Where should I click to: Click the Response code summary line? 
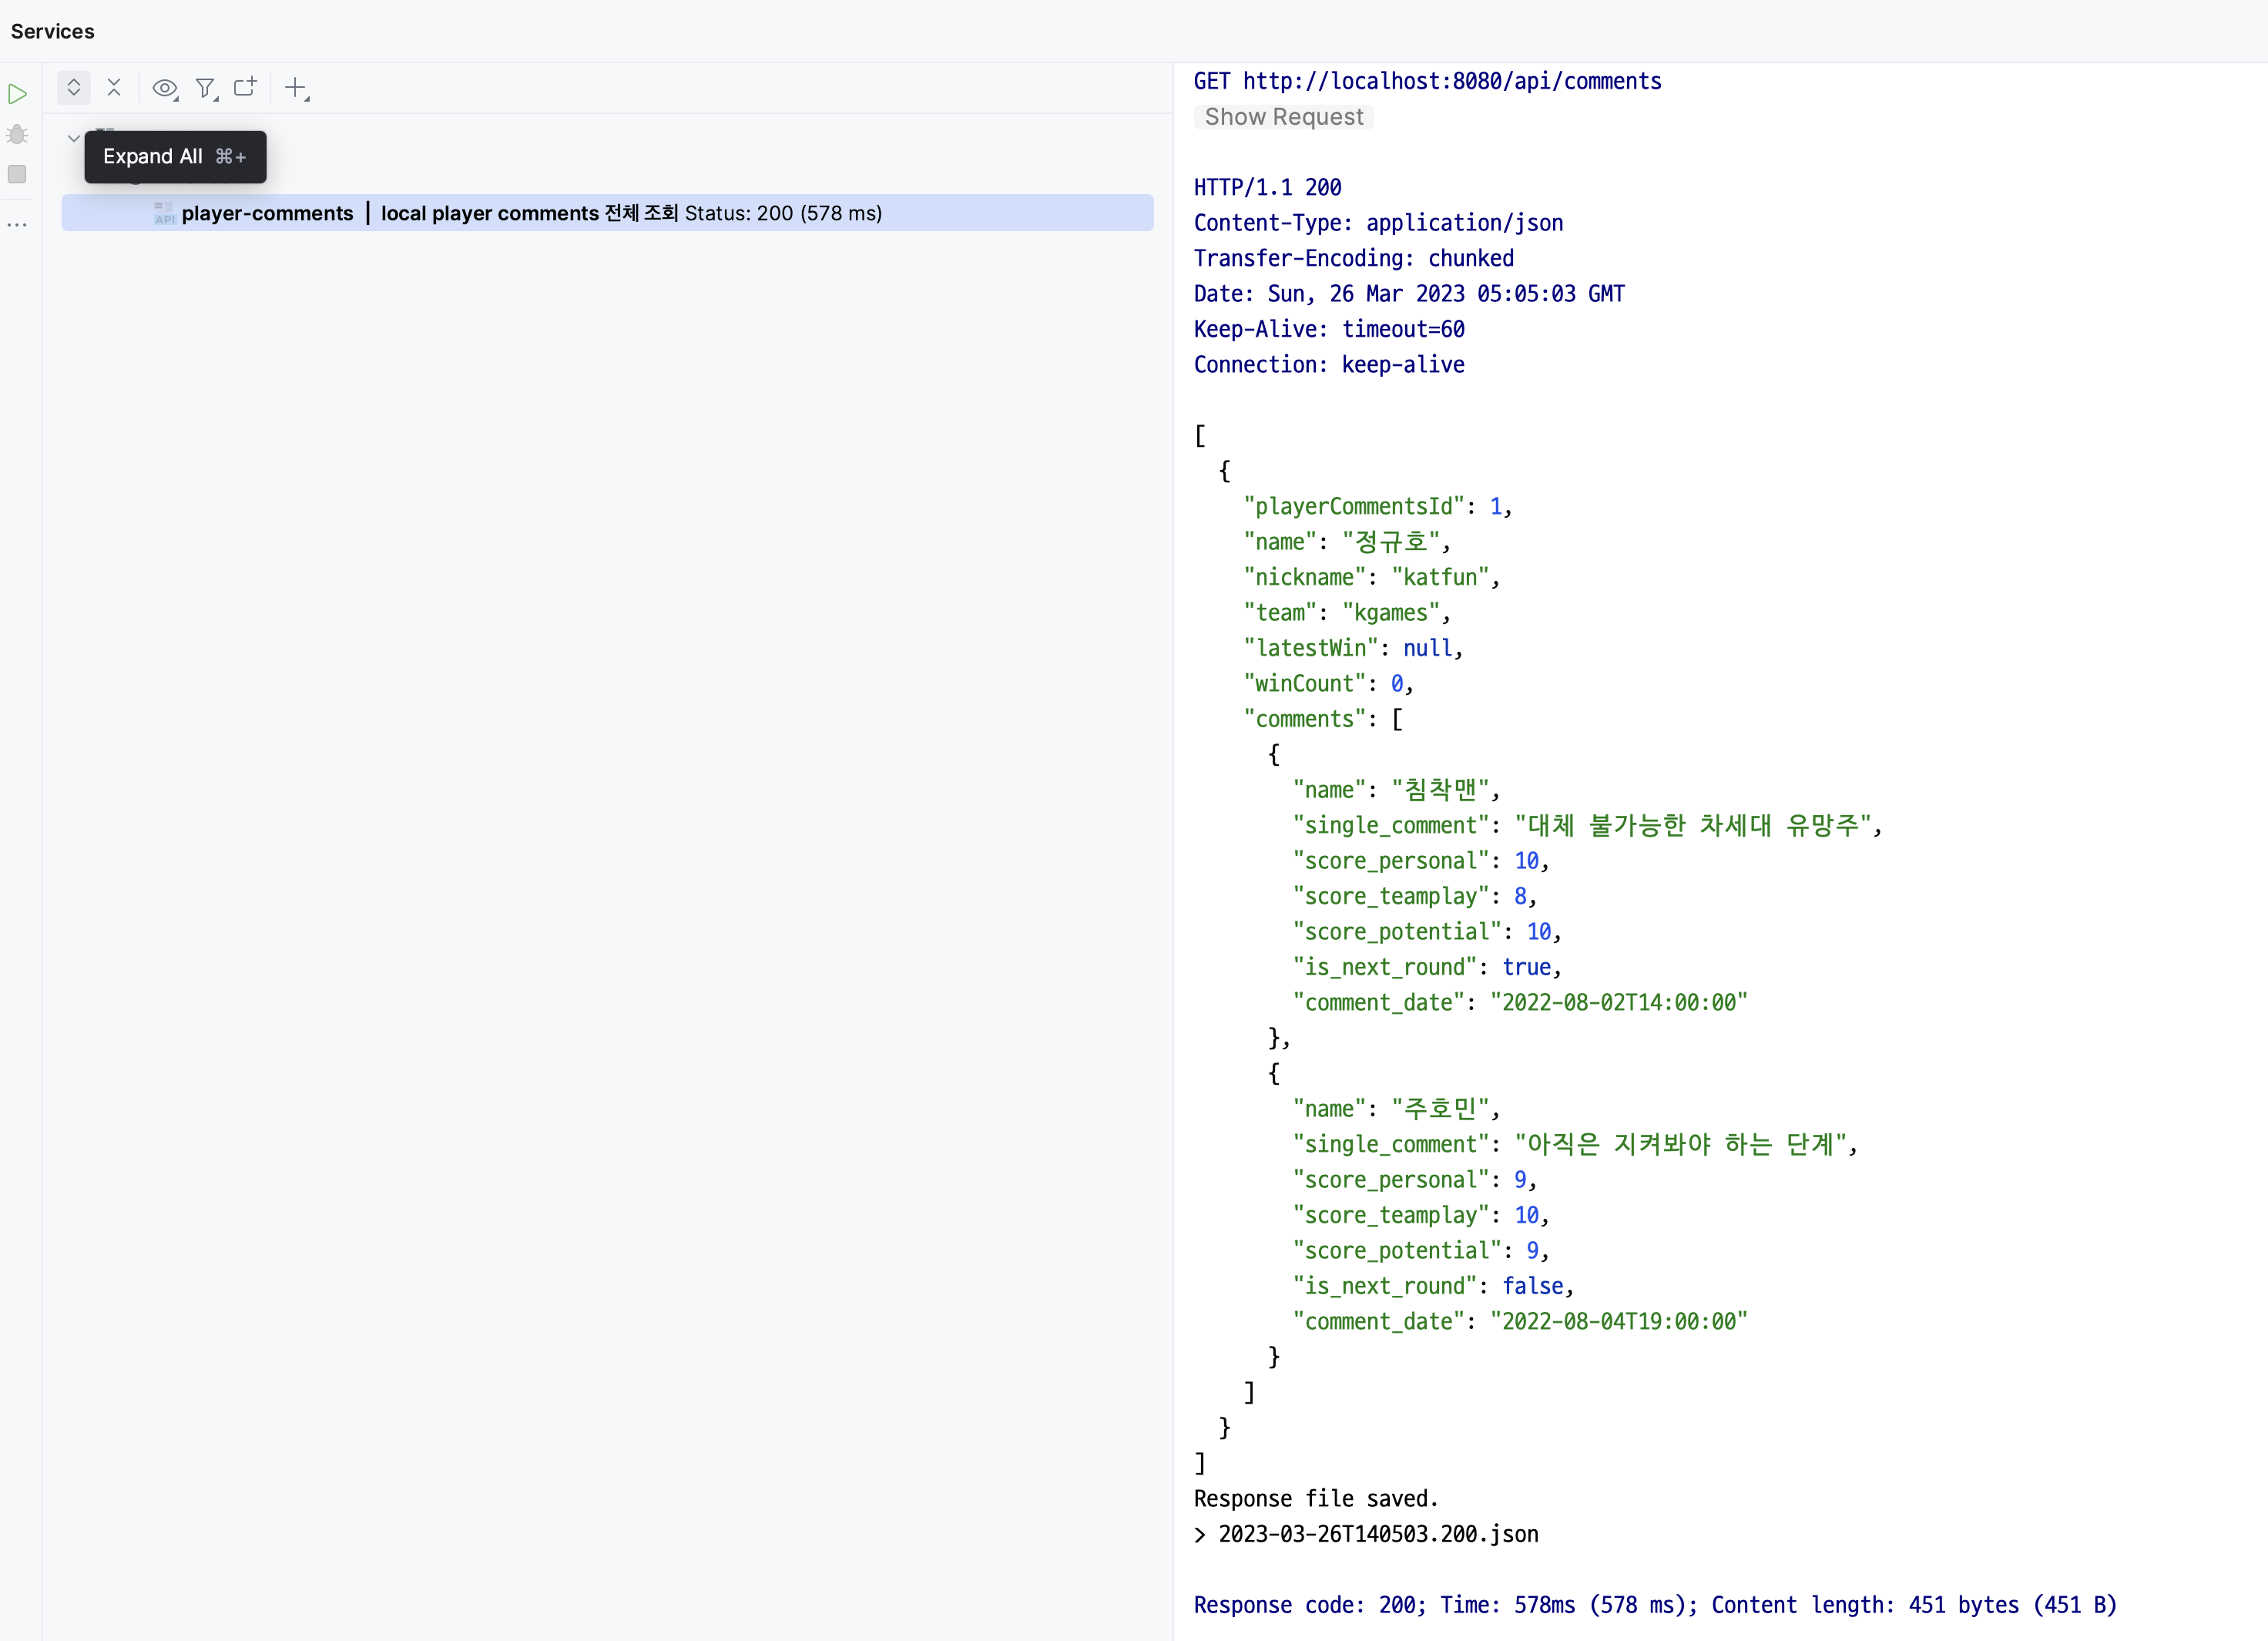pyautogui.click(x=1655, y=1605)
